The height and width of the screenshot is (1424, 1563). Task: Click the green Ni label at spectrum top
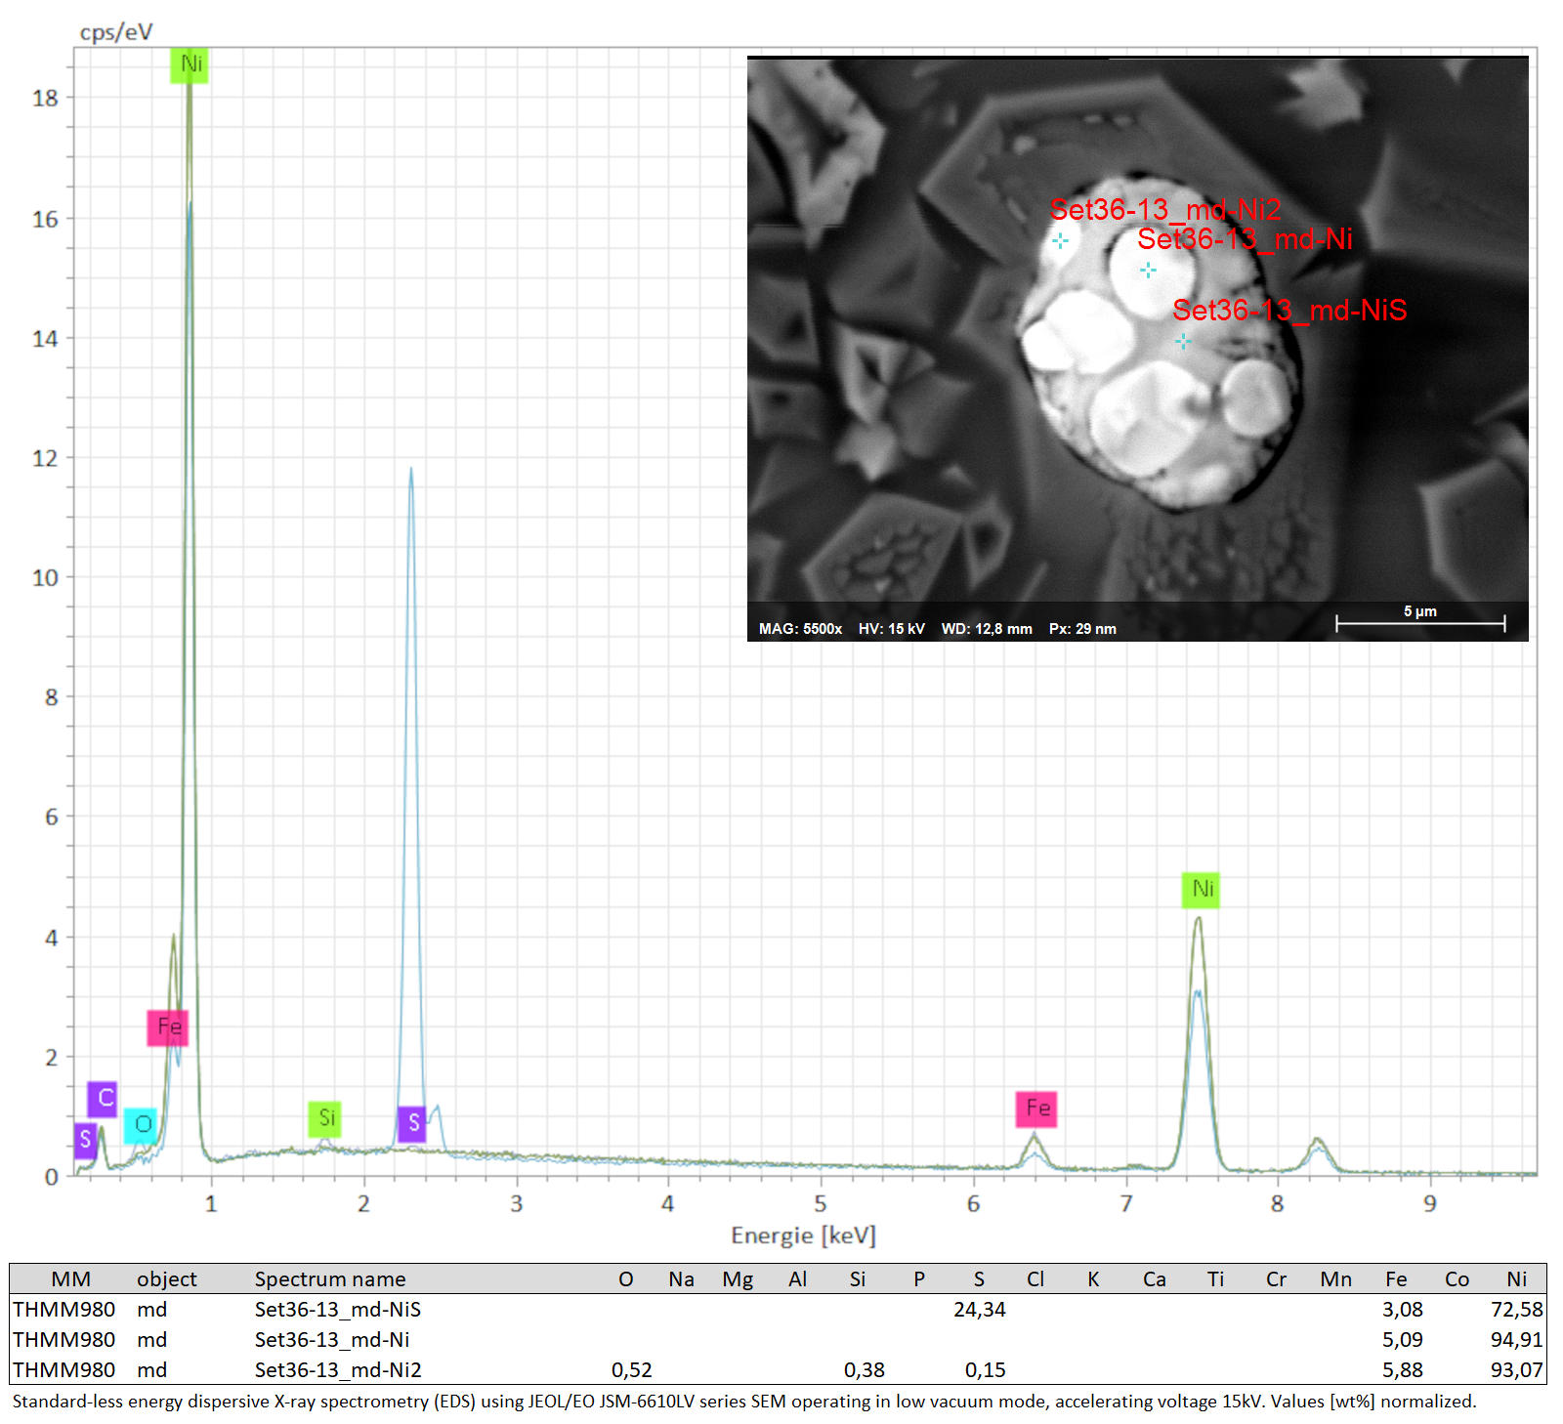[190, 64]
